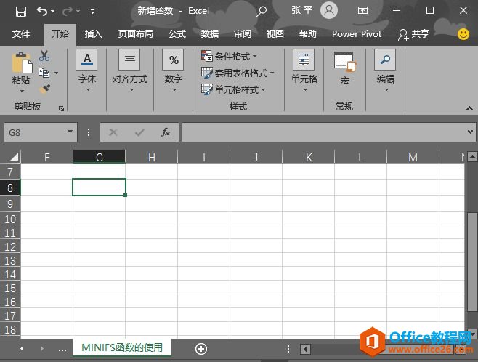Screen dimensions: 478x362
Task: Click the user account avatar
Action: pos(329,10)
